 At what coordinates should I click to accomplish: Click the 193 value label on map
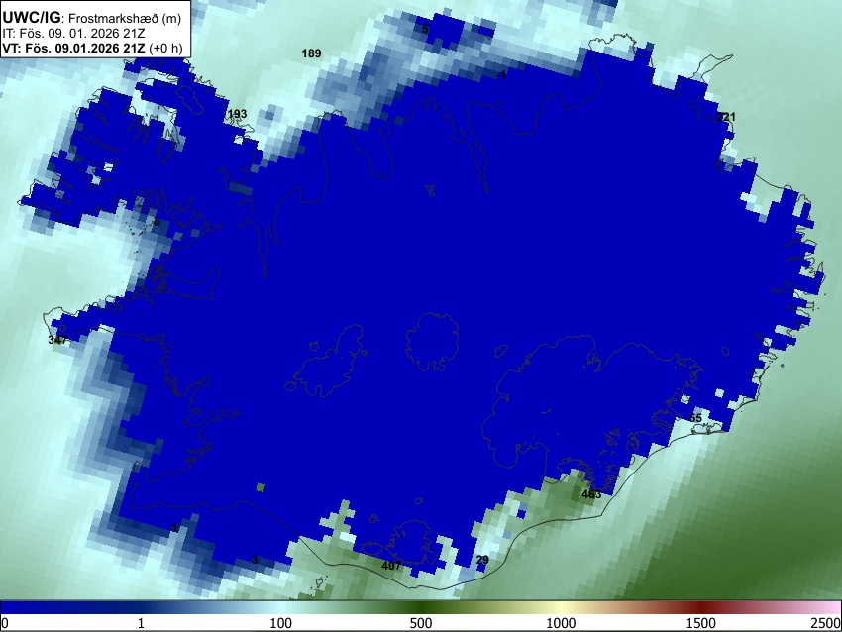[238, 114]
